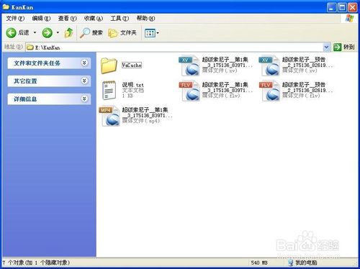
Task: Select the VaCache folder icon
Action: pyautogui.click(x=109, y=65)
